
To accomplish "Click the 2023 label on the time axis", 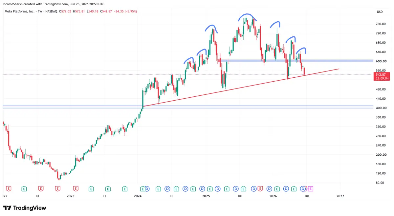I will point(70,196).
